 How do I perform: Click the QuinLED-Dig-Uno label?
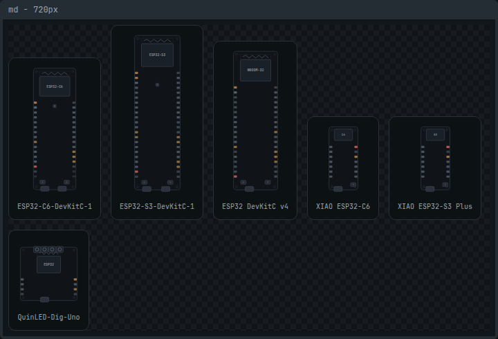[x=48, y=317]
